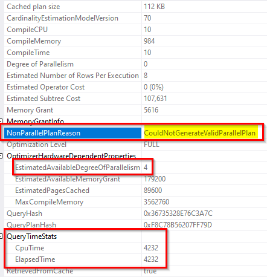Select the FULL optimization level value
This screenshot has width=267, height=277.
pos(152,145)
